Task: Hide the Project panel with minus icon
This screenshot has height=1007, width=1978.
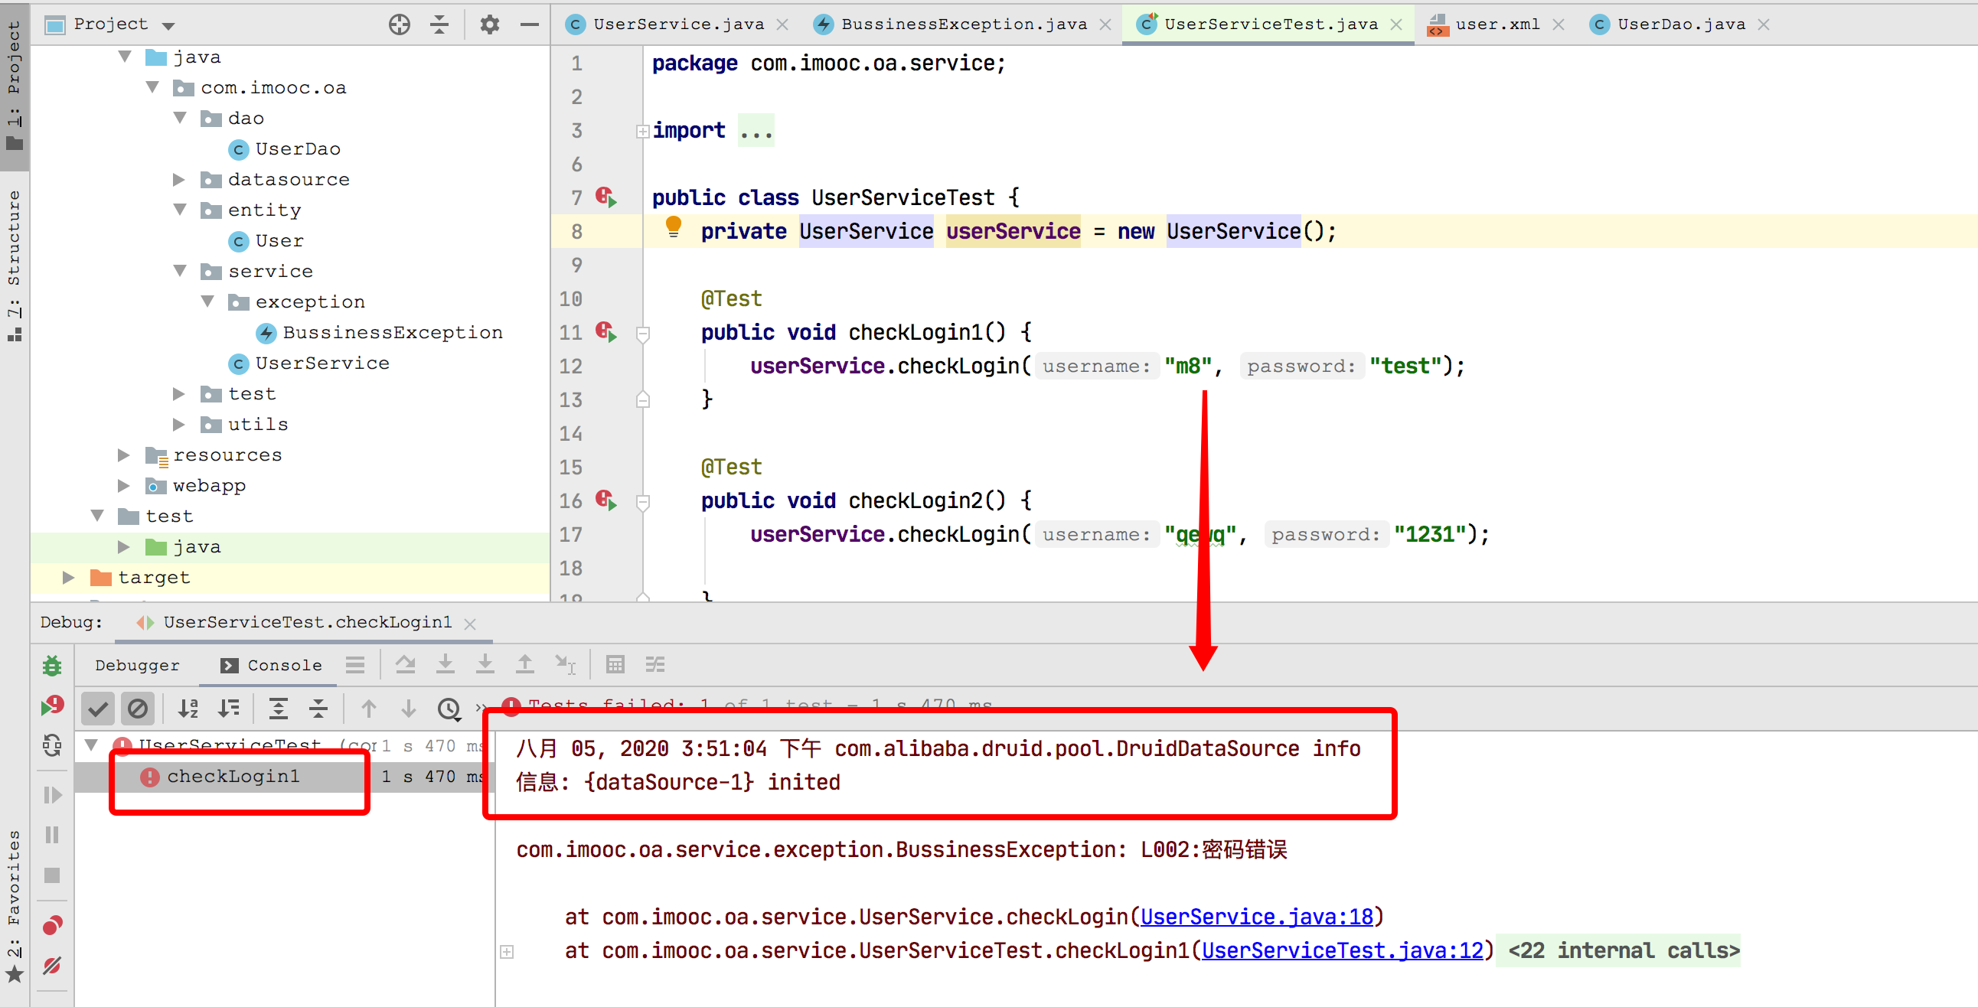Action: coord(530,24)
